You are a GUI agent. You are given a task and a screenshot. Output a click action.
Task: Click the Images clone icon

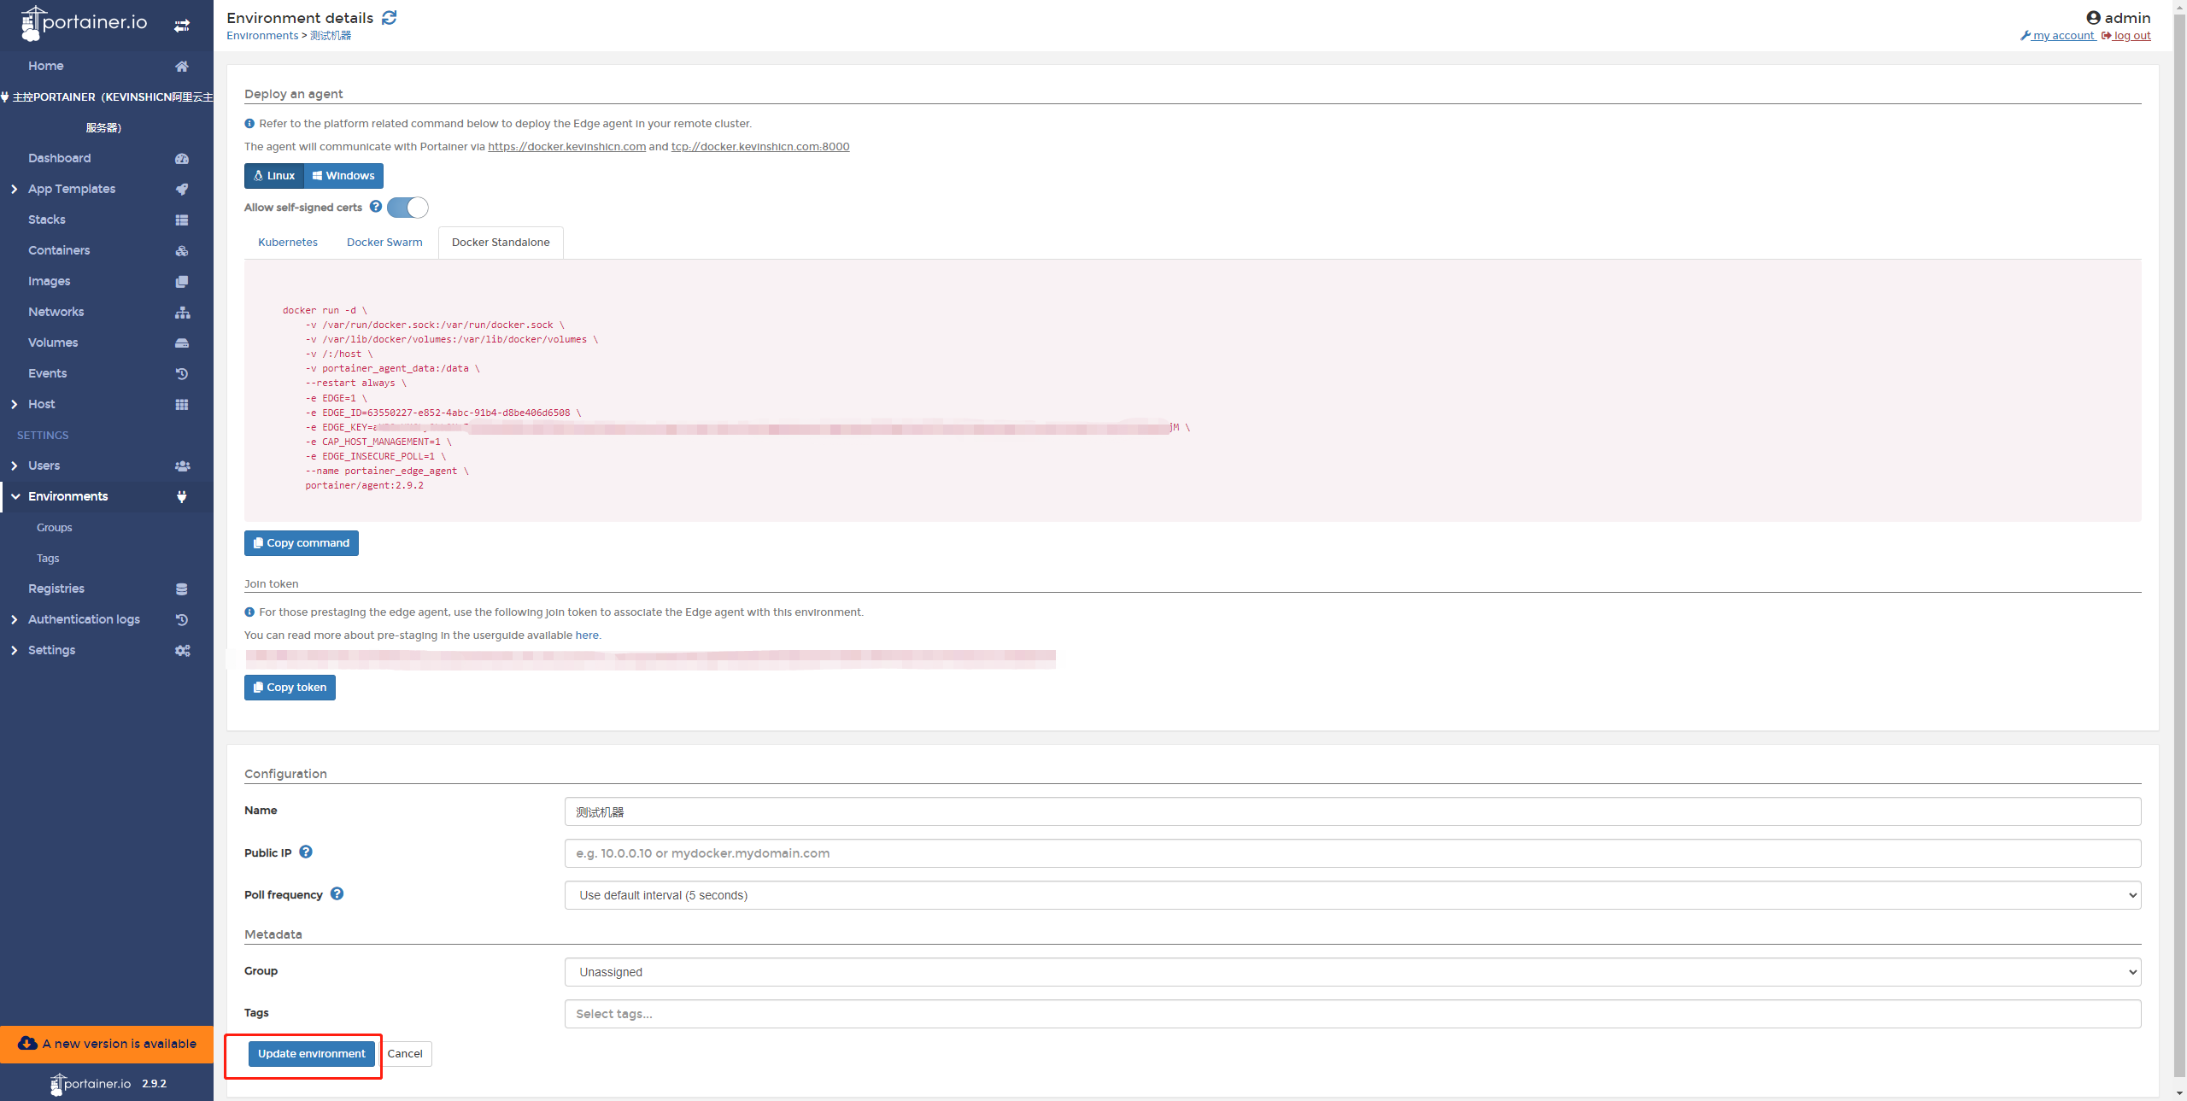[x=182, y=281]
